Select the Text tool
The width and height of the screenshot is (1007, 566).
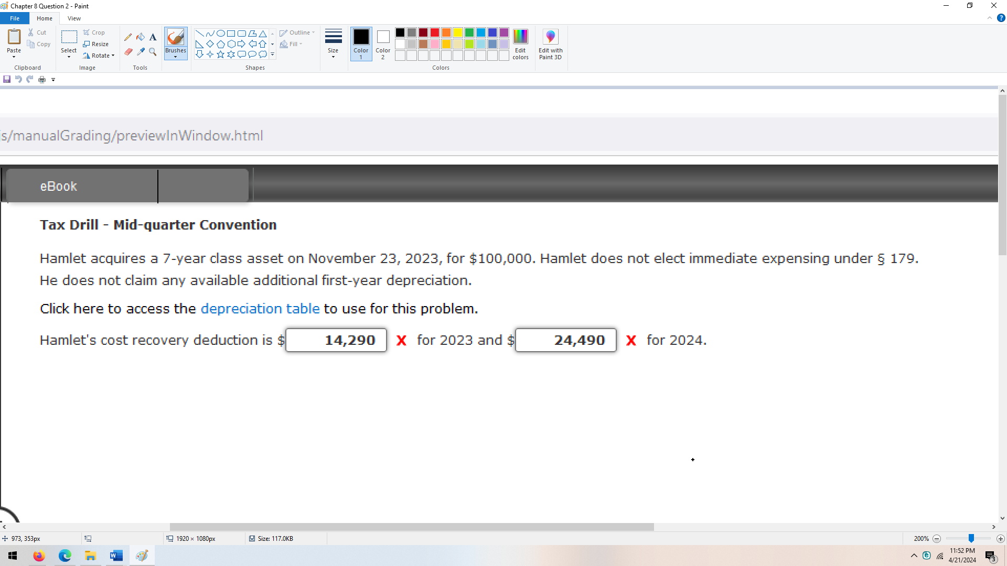coord(153,37)
